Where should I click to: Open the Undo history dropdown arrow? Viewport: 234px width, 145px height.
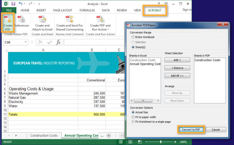coord(25,4)
